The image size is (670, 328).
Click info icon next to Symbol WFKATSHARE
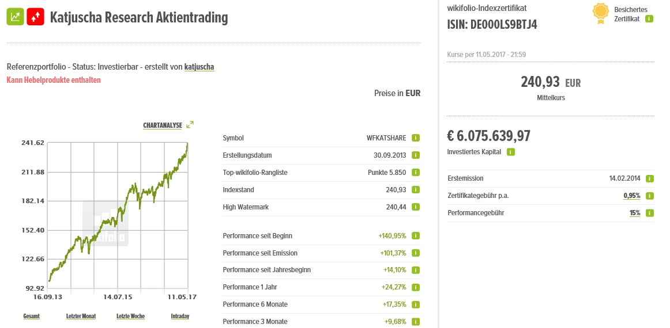point(416,138)
